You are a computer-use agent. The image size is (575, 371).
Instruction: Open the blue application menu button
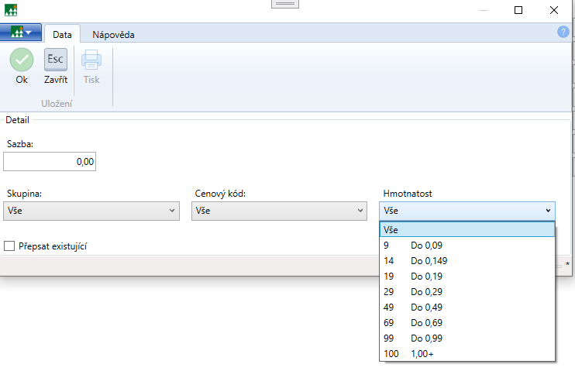21,33
